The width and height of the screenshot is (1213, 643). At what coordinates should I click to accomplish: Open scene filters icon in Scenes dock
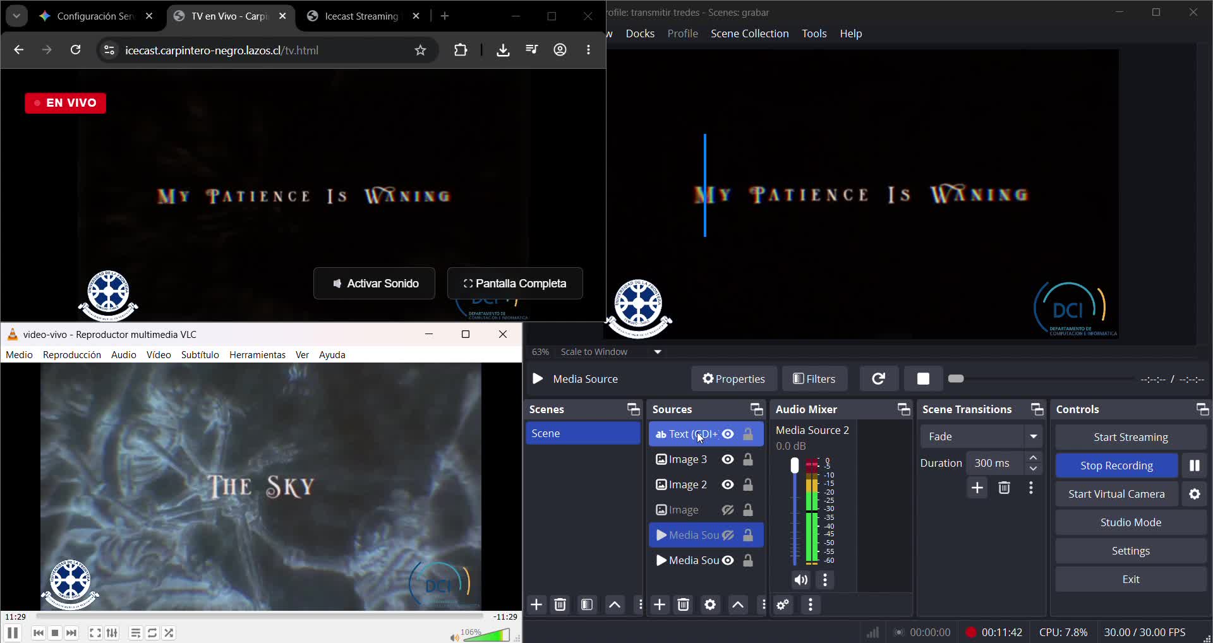coord(587,605)
